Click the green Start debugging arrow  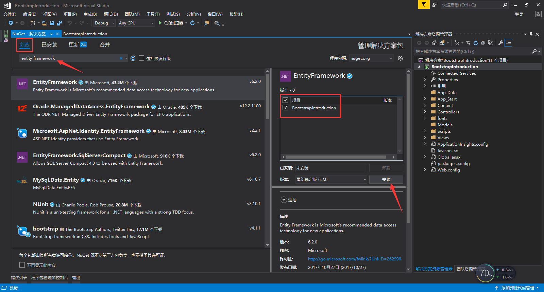pyautogui.click(x=160, y=23)
